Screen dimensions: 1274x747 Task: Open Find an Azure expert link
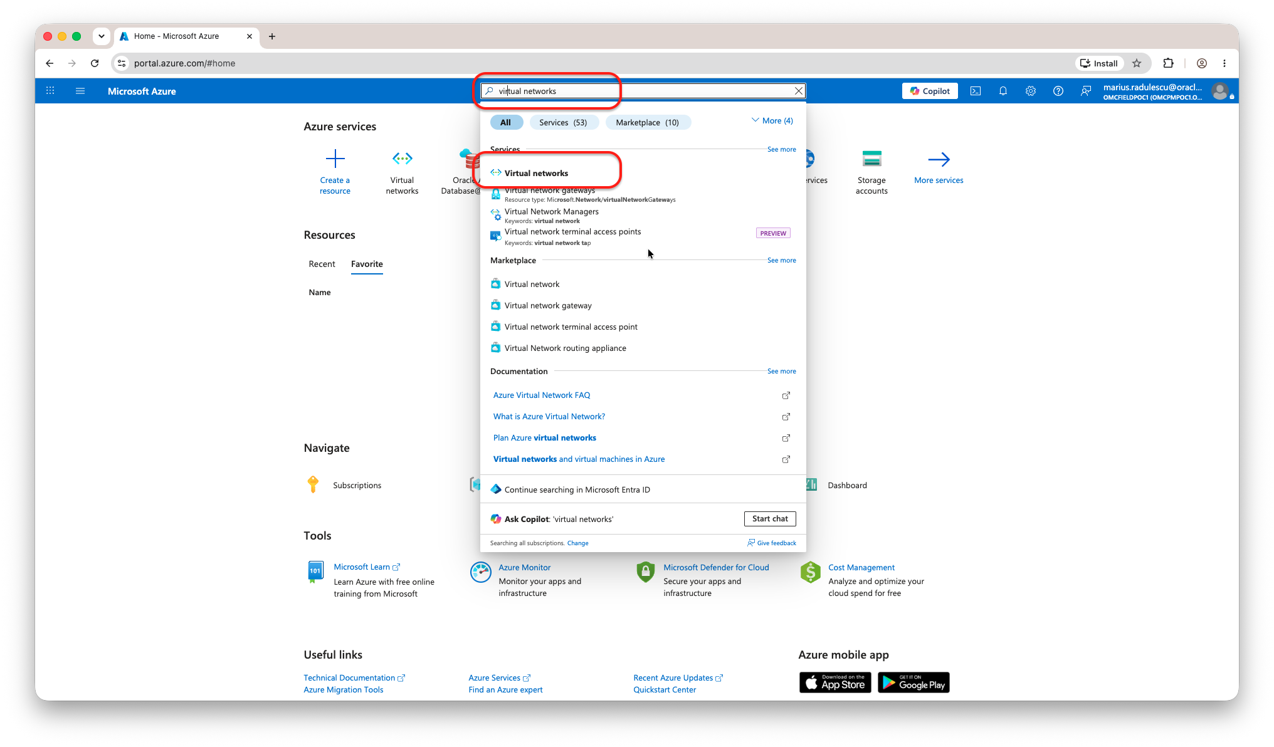point(505,689)
